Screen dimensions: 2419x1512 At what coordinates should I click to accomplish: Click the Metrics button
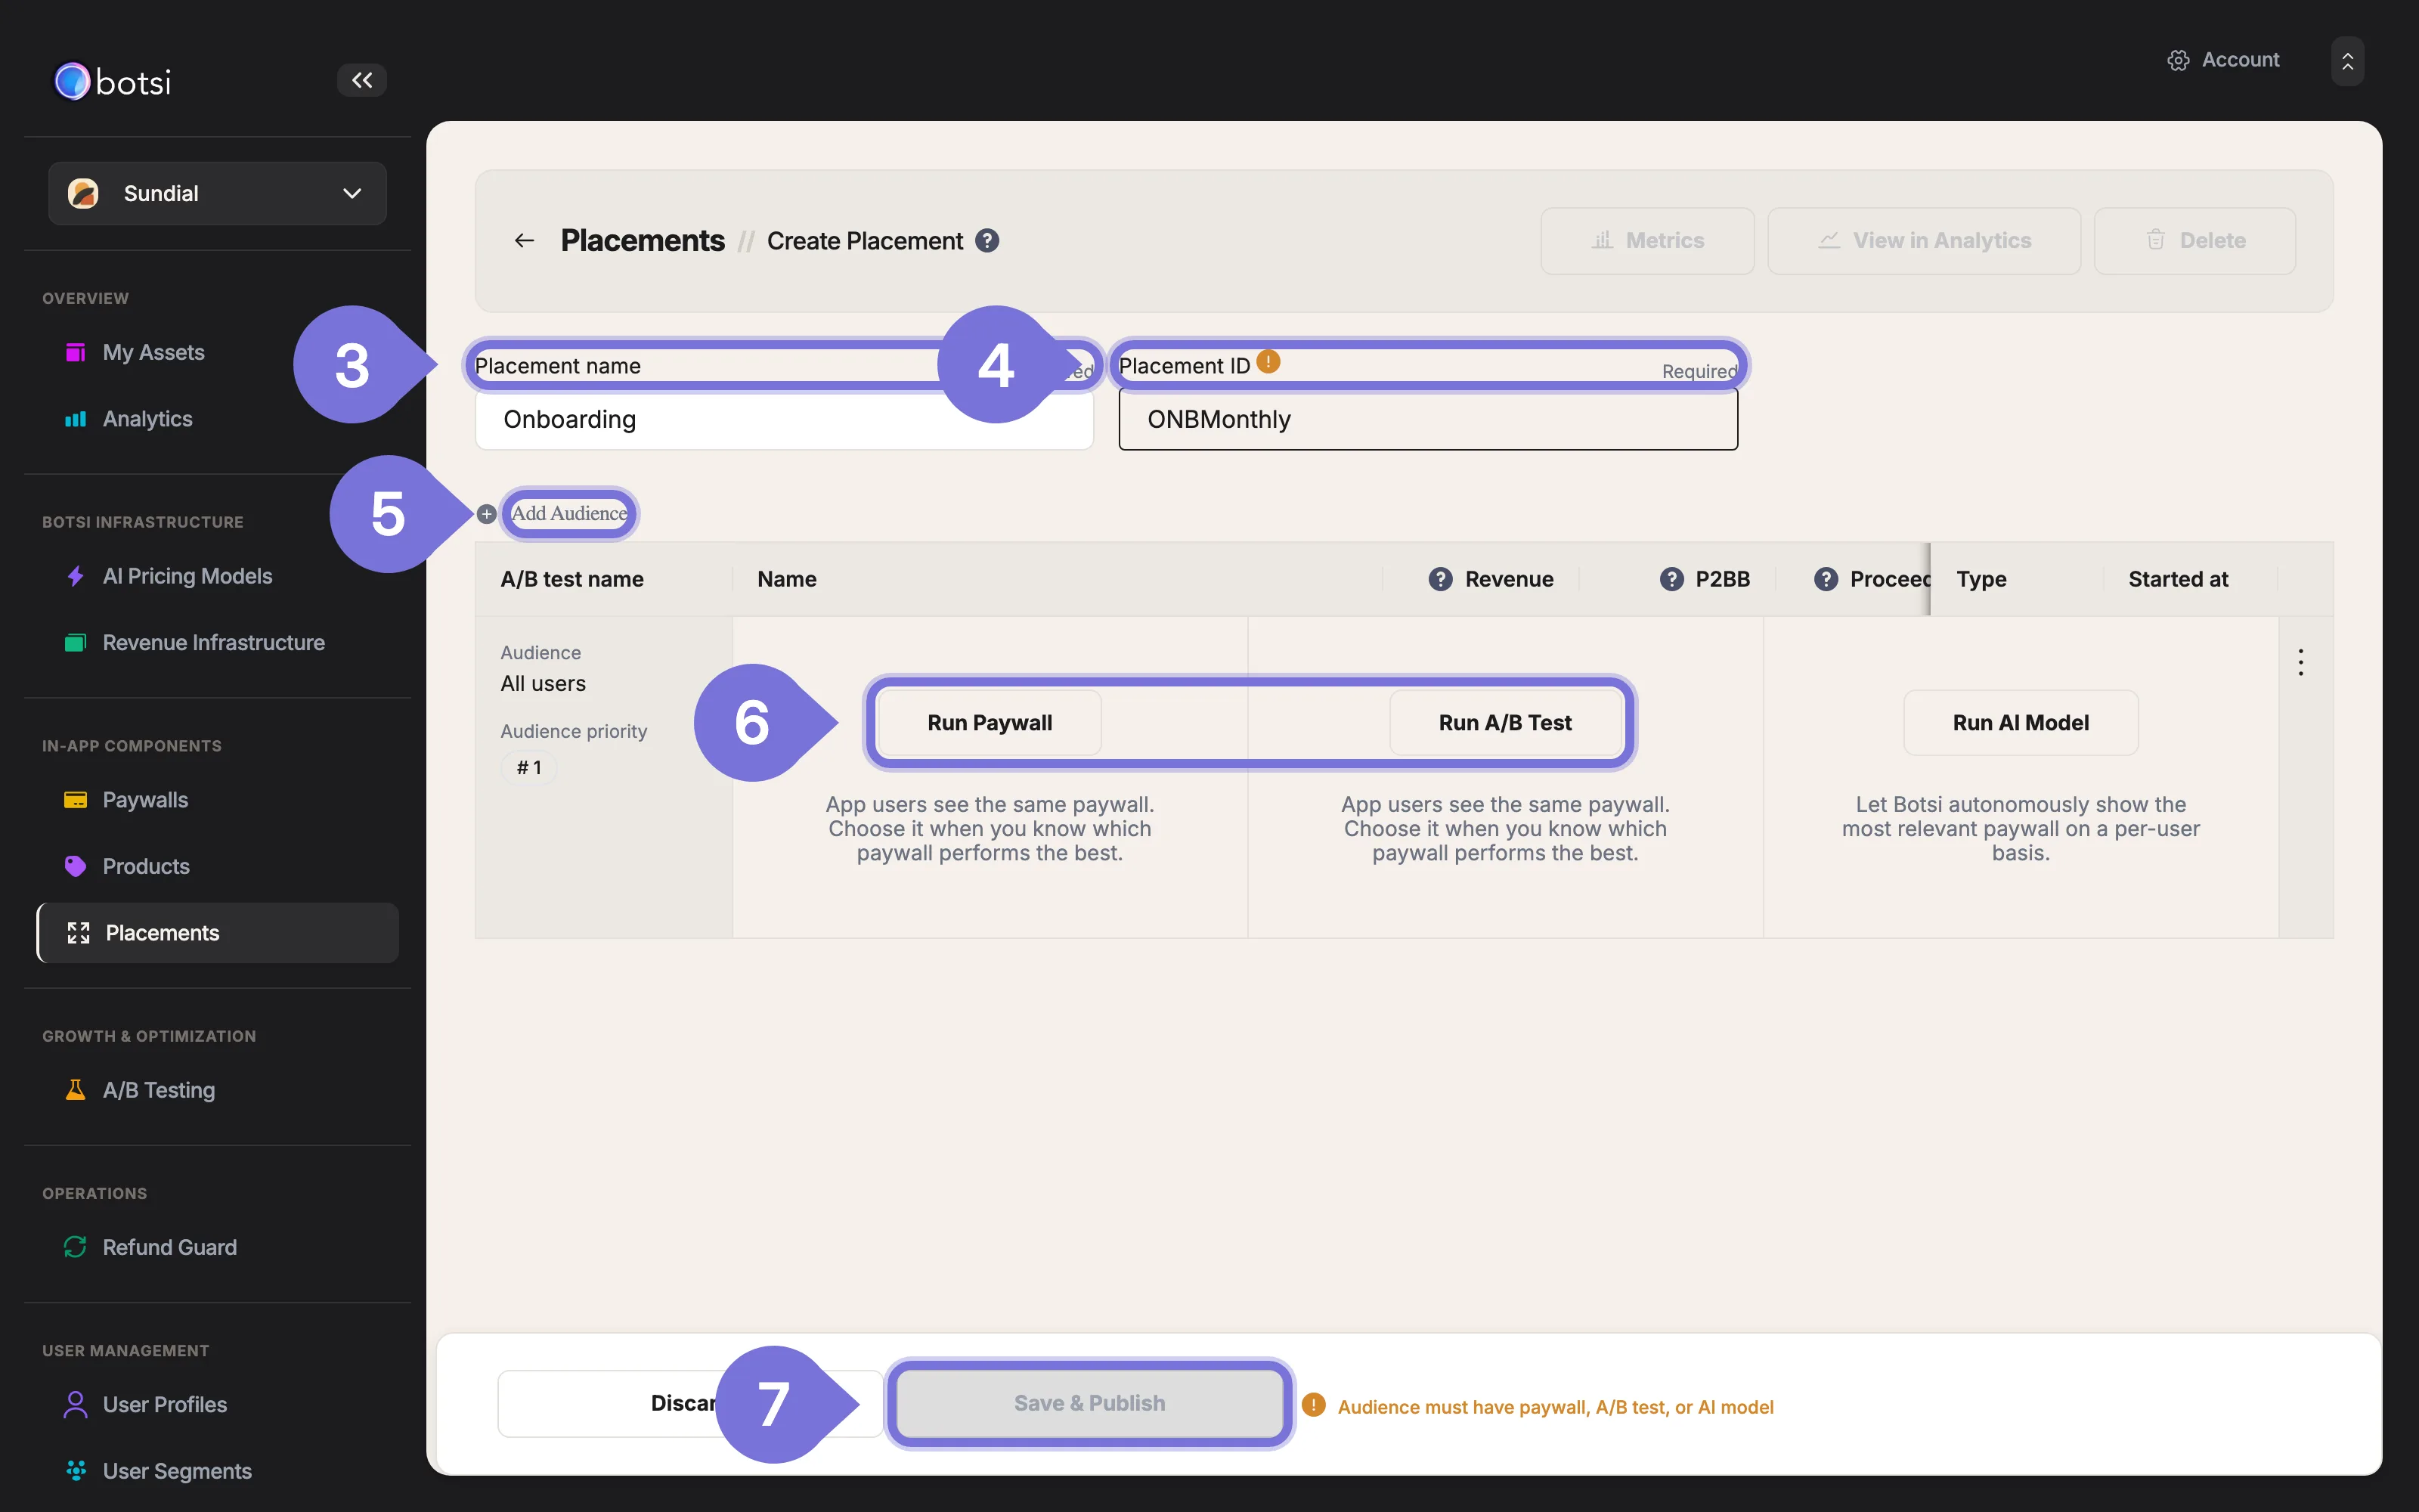pos(1647,241)
